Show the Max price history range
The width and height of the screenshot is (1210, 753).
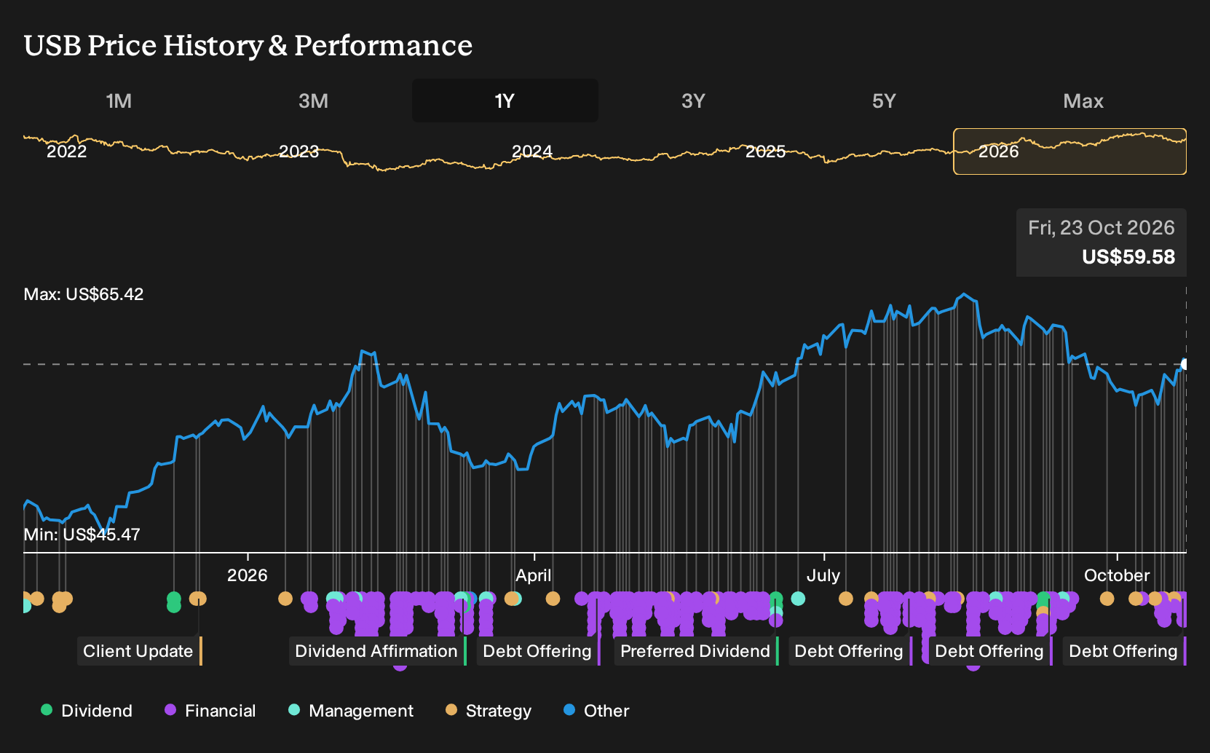tap(1083, 100)
